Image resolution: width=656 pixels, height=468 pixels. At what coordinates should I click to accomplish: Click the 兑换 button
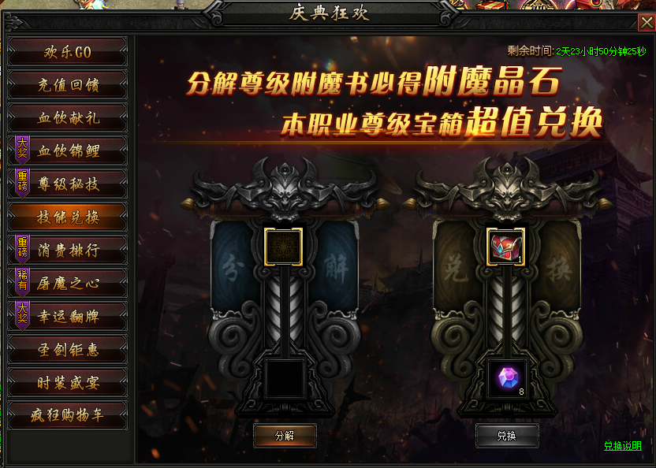tap(507, 436)
